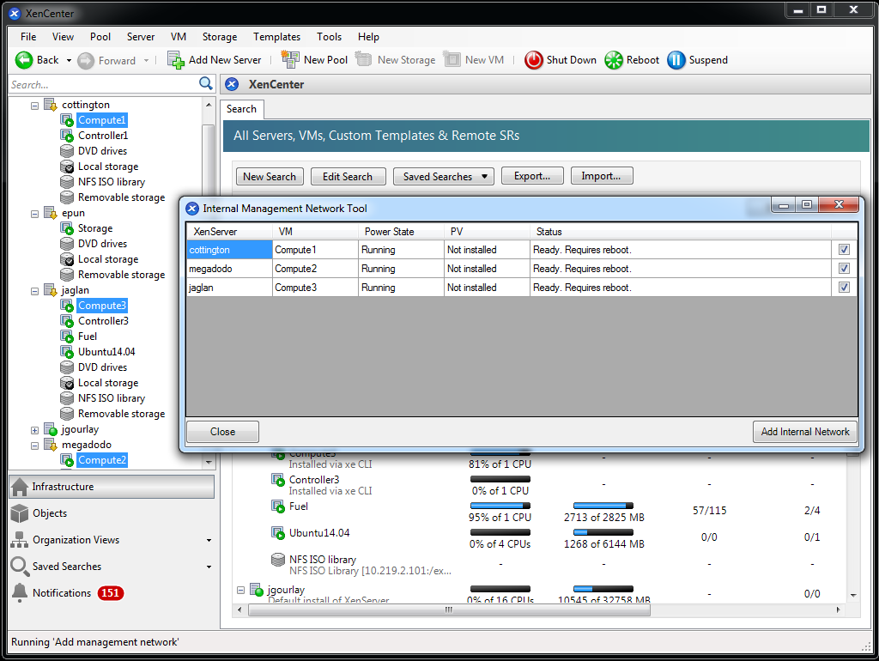This screenshot has width=879, height=661.
Task: Collapse the jaglan tree node
Action: pyautogui.click(x=34, y=291)
